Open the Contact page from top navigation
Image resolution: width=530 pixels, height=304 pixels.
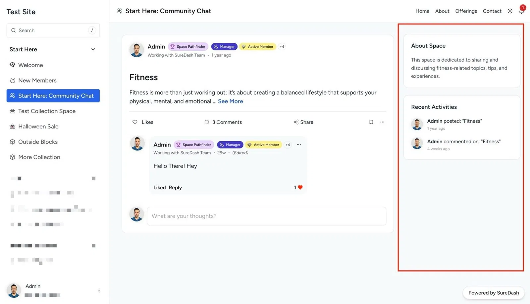coord(492,11)
